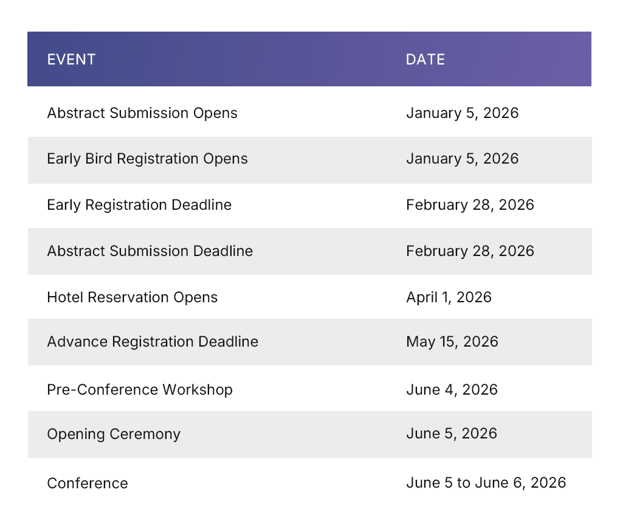Viewport: 620px width, 529px height.
Task: Select the Abstract Submission Opens row label
Action: point(142,113)
